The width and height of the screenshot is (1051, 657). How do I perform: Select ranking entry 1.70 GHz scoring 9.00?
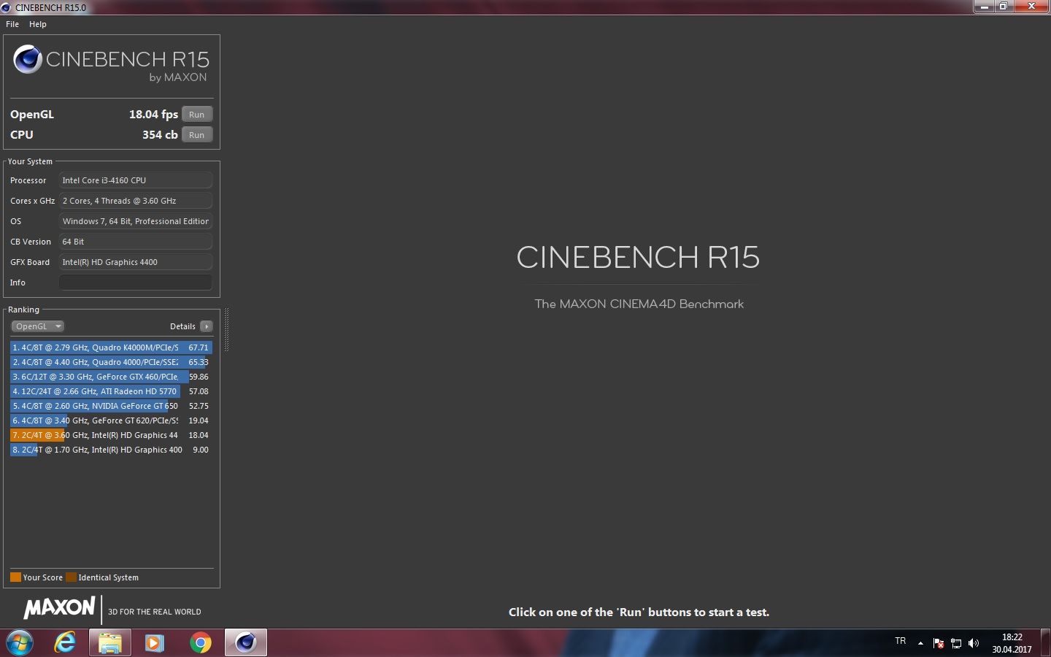111,450
